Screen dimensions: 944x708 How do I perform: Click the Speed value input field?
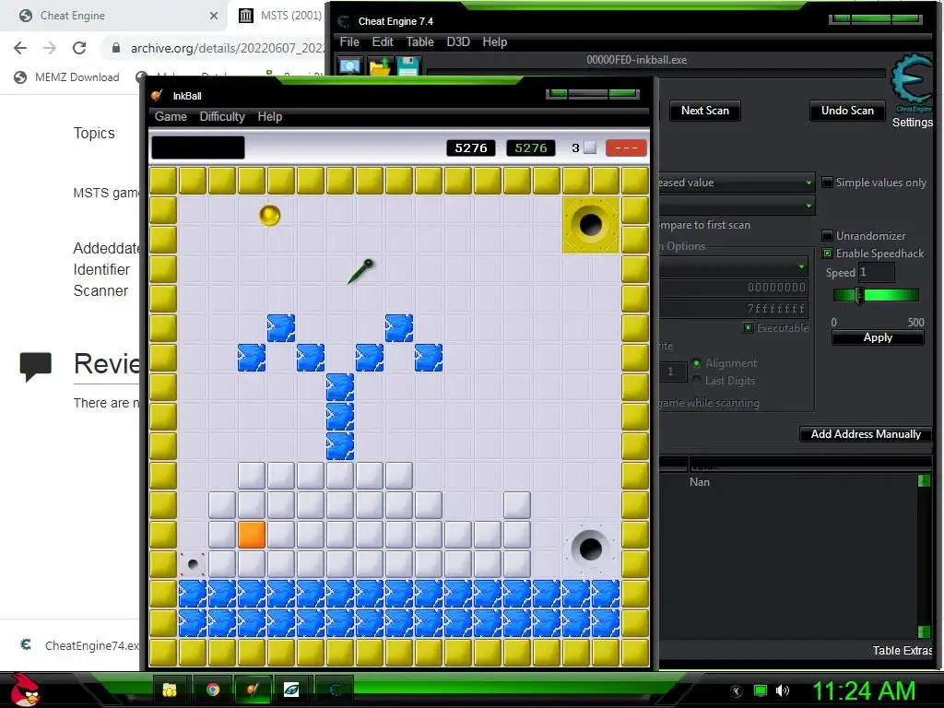point(876,272)
